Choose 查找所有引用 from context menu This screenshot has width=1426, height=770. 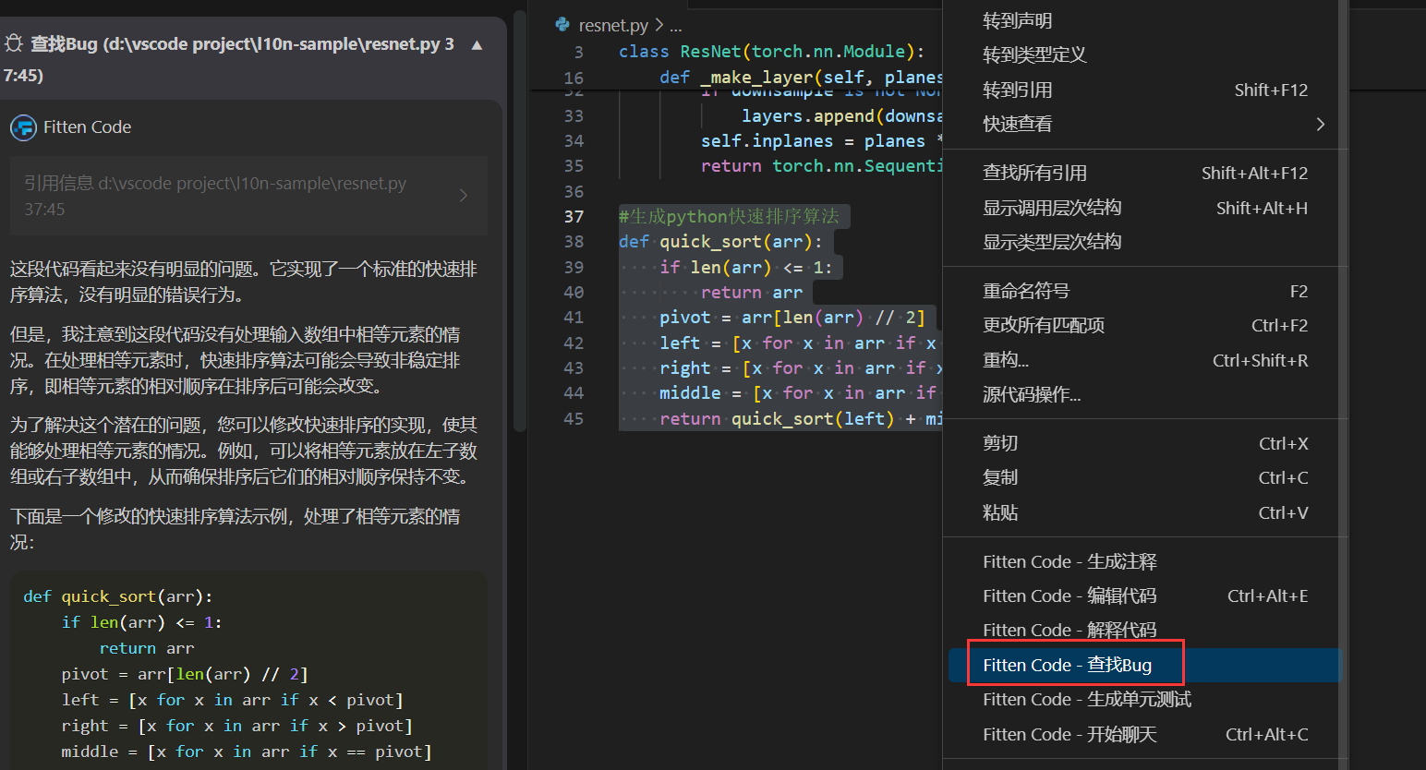[x=1034, y=173]
